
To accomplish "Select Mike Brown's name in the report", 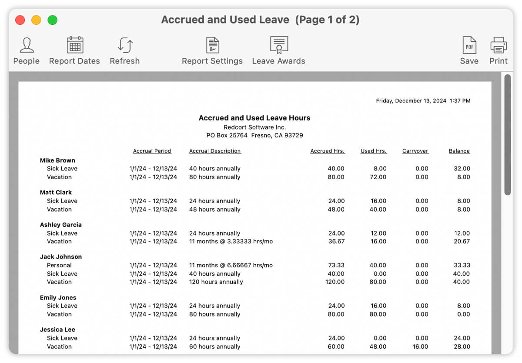I will (57, 160).
